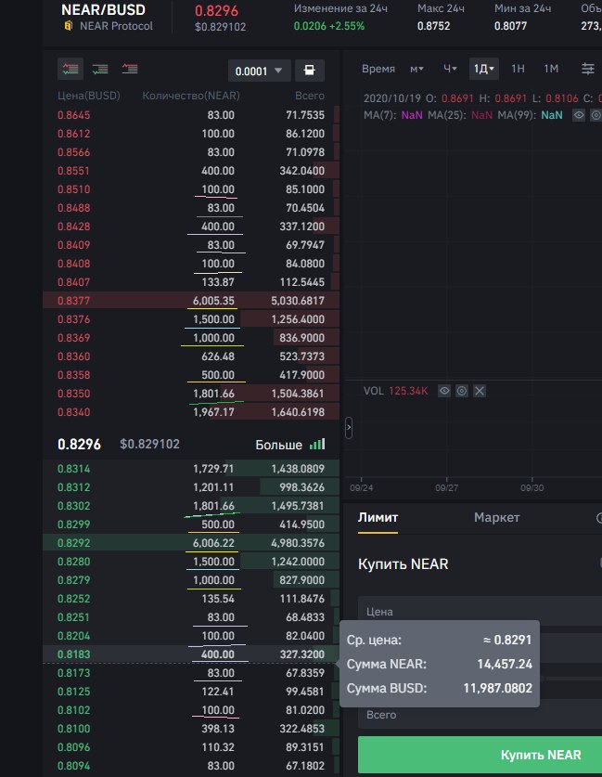
Task: Select buy order at price 0.8094
Action: pos(191,766)
